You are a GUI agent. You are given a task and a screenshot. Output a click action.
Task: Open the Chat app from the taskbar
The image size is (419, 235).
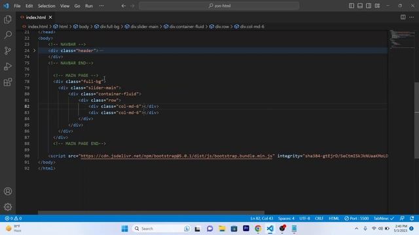click(x=209, y=228)
